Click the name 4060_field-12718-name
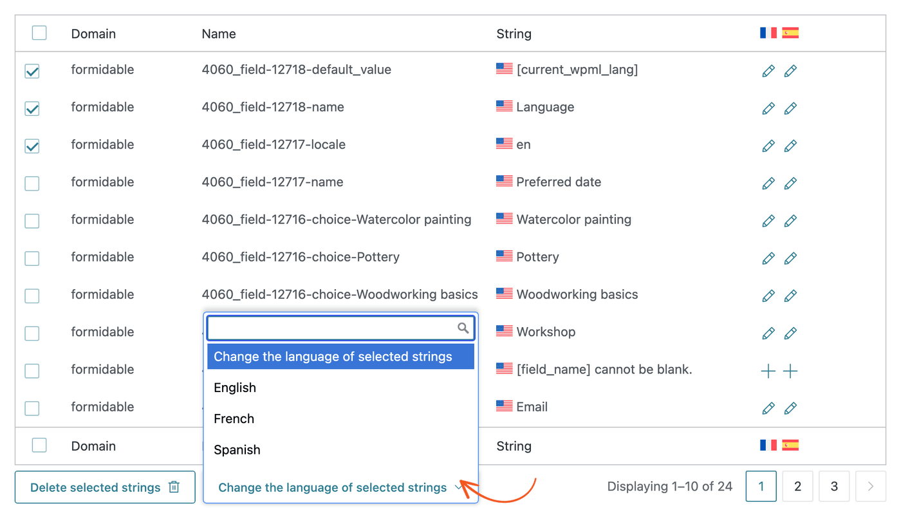Image resolution: width=901 pixels, height=508 pixels. (x=273, y=107)
